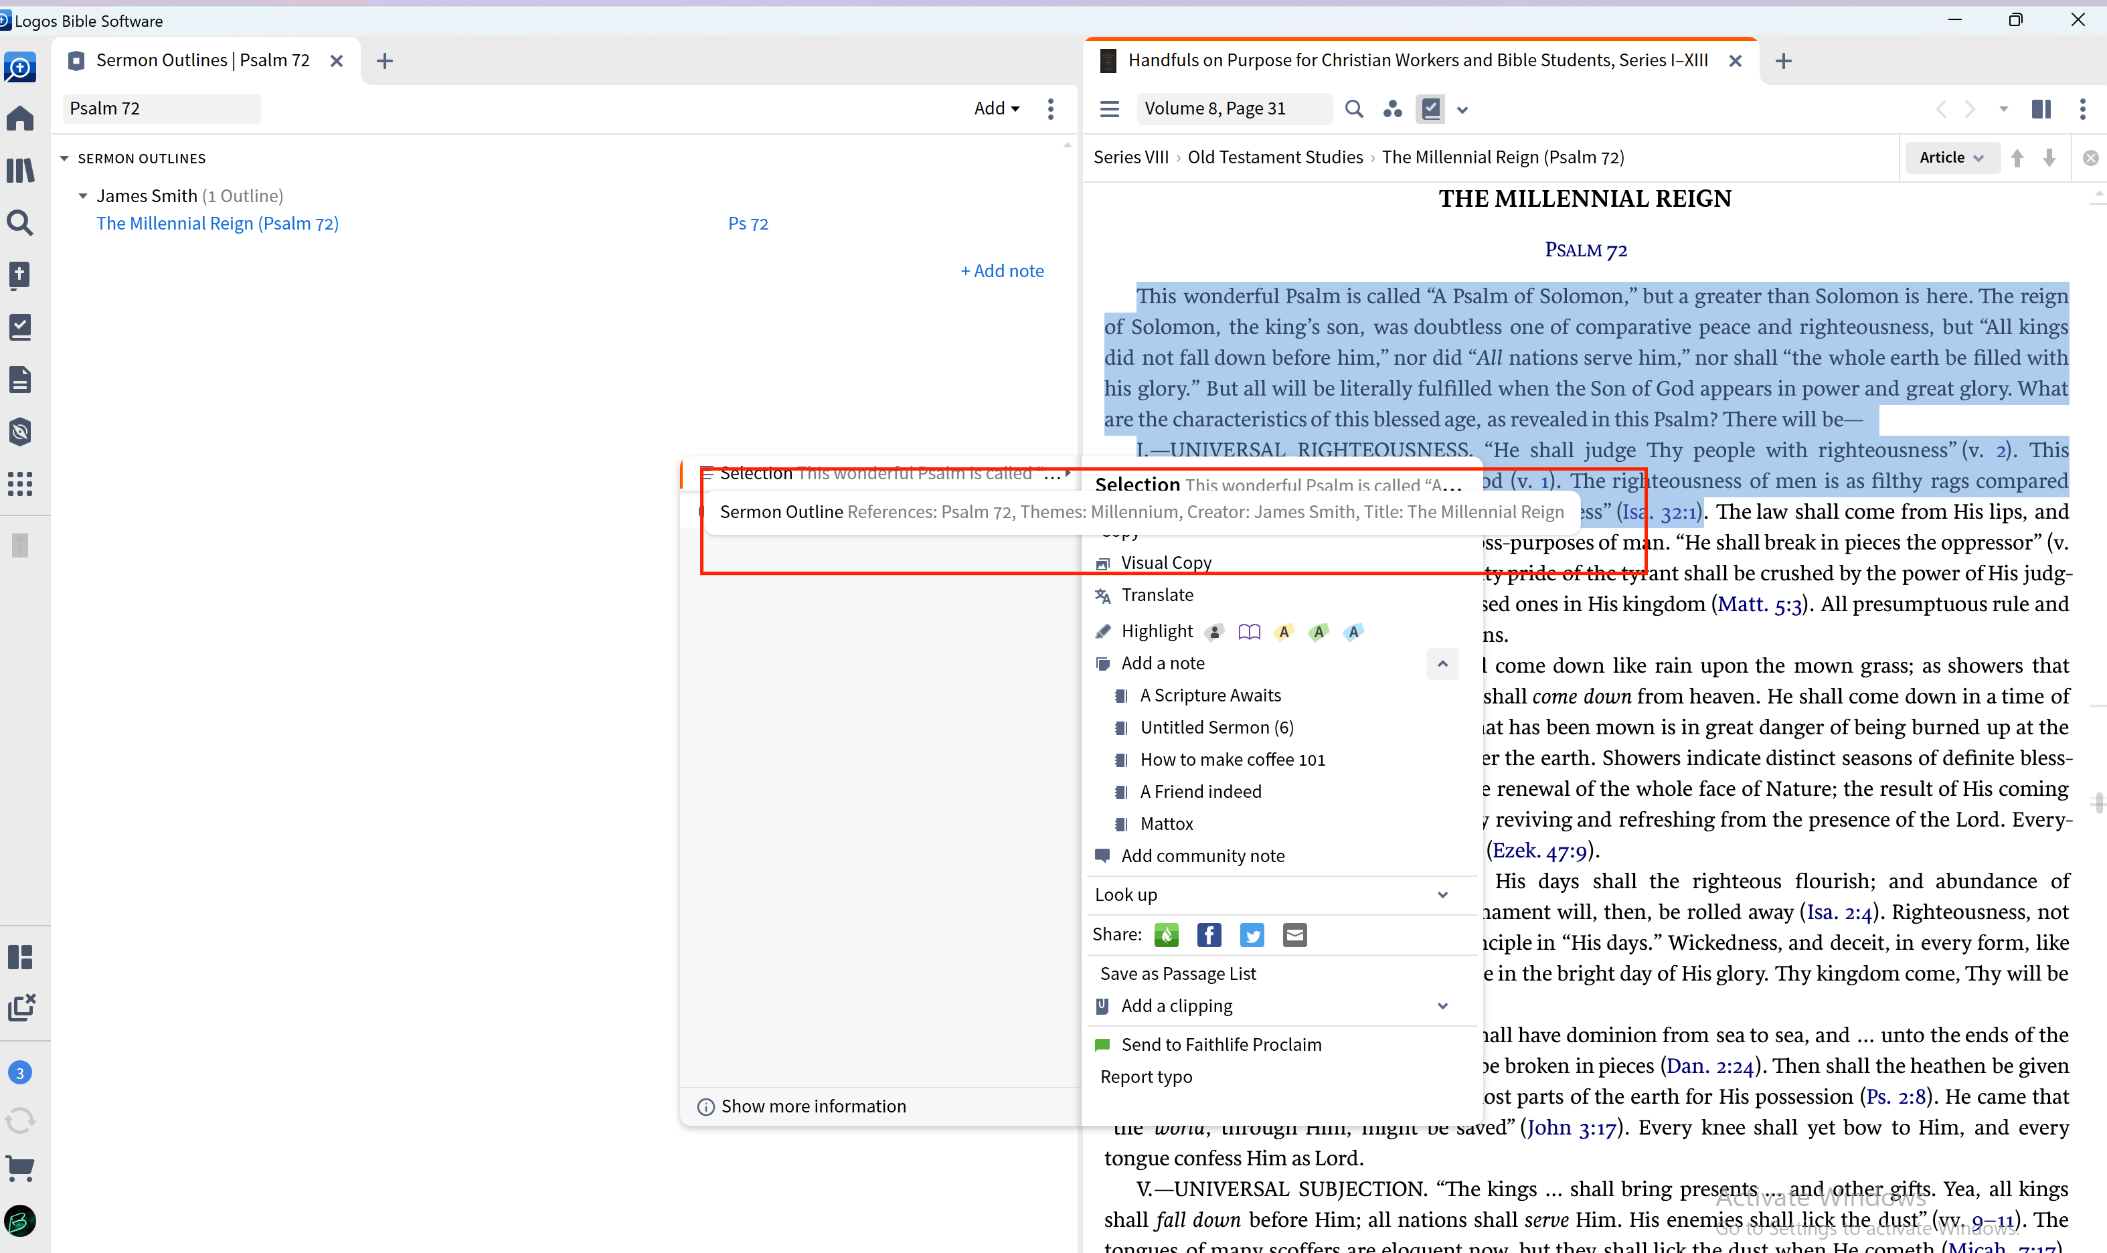
Task: Collapse the James Smith tree node
Action: (x=83, y=196)
